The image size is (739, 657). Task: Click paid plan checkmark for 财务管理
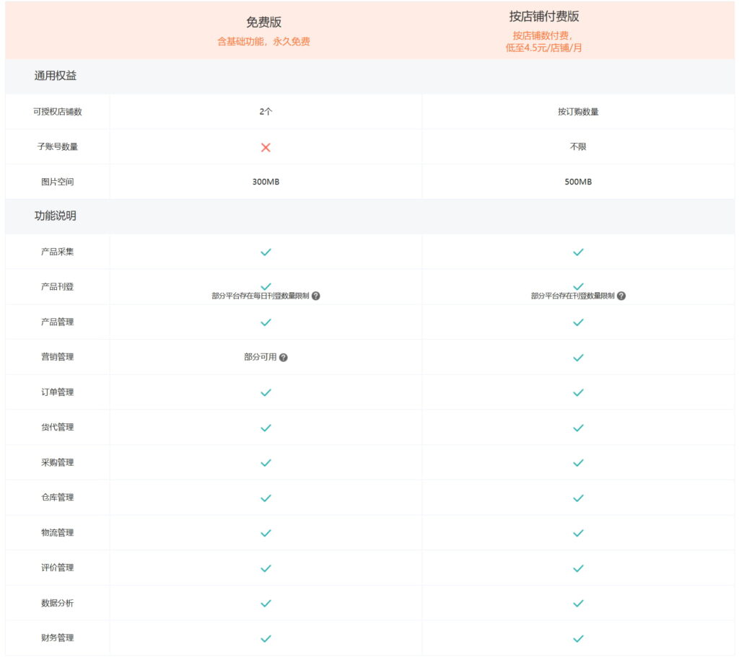[578, 638]
